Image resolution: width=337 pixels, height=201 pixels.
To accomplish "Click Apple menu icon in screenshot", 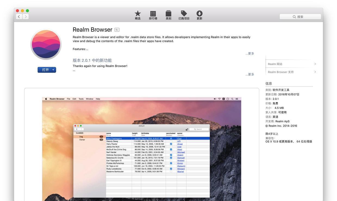I will point(46,99).
